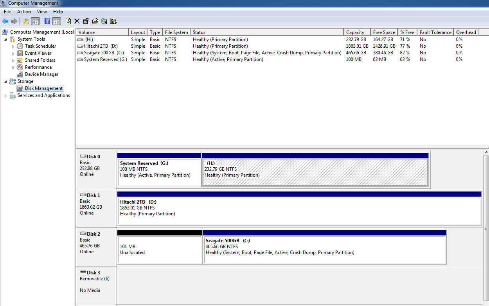Click the green Refresh toolbar icon
The image size is (489, 306).
point(68,21)
